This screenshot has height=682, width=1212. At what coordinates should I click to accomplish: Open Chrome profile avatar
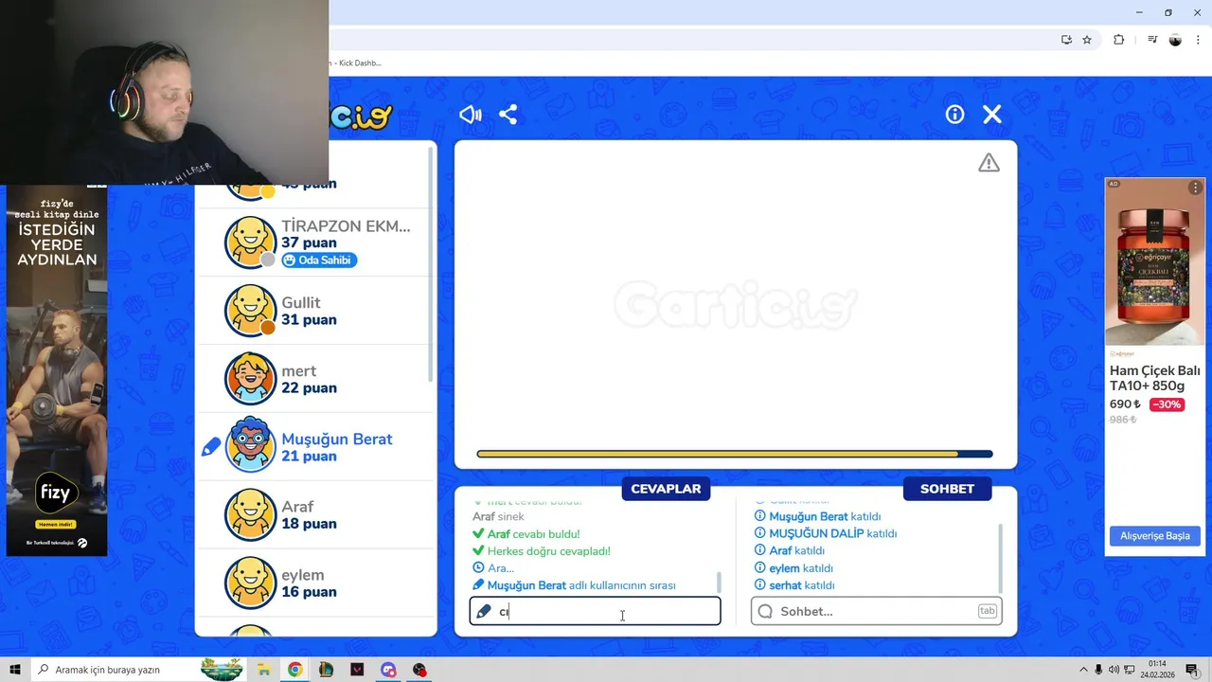[1175, 40]
